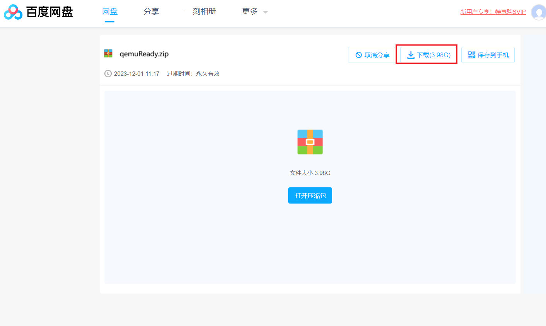This screenshot has height=326, width=546.
Task: Click the clock icon beside share date
Action: click(108, 73)
